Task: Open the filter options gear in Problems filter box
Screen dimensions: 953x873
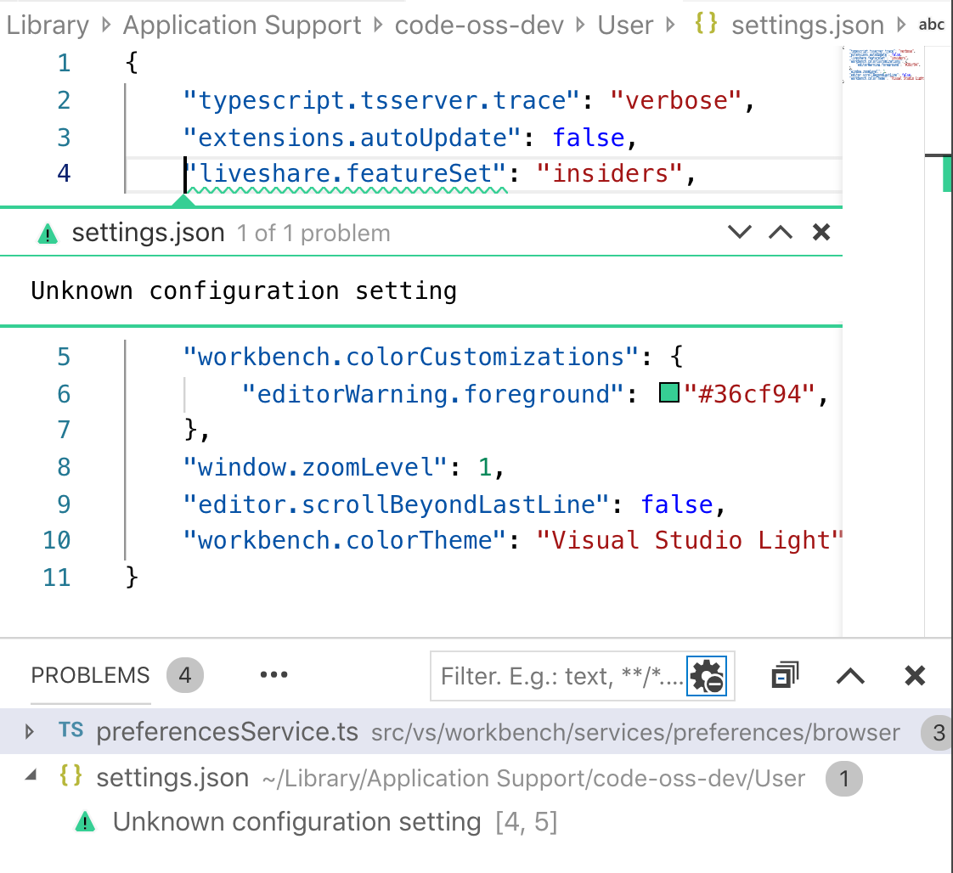Action: click(x=710, y=676)
